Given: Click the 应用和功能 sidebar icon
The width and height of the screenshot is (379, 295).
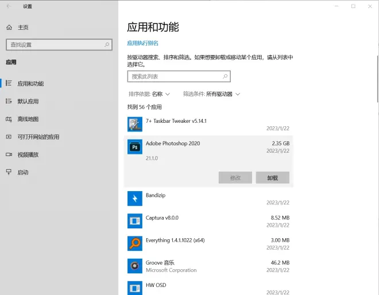Looking at the screenshot, I should (9, 83).
